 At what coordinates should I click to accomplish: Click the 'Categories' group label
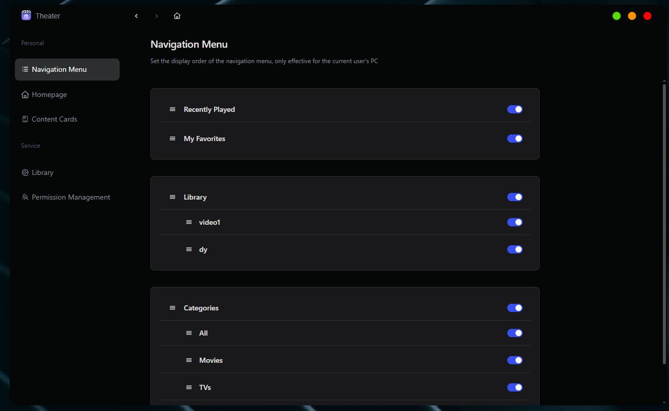(201, 308)
